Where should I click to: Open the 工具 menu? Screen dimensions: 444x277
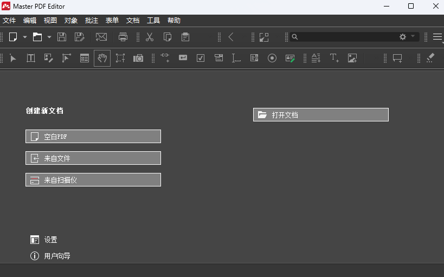coord(153,21)
